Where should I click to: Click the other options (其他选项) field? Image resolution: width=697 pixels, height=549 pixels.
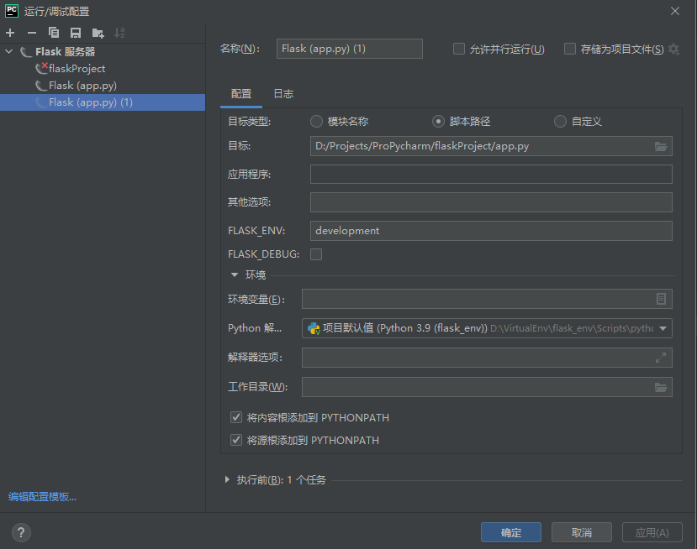[491, 202]
